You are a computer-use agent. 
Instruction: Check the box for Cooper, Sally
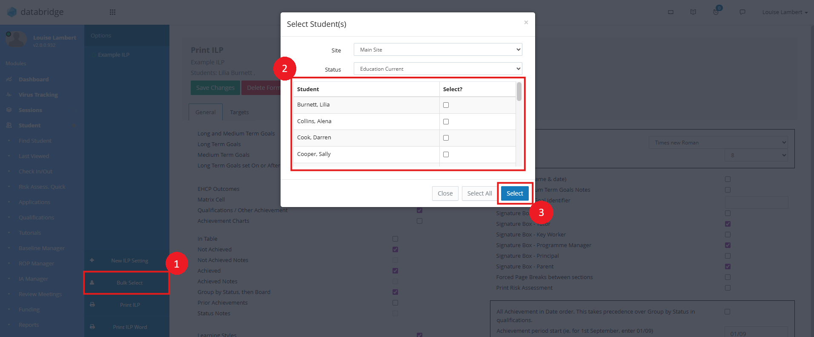(x=446, y=155)
